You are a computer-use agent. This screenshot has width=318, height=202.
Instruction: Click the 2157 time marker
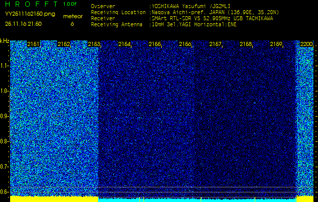point(215,44)
